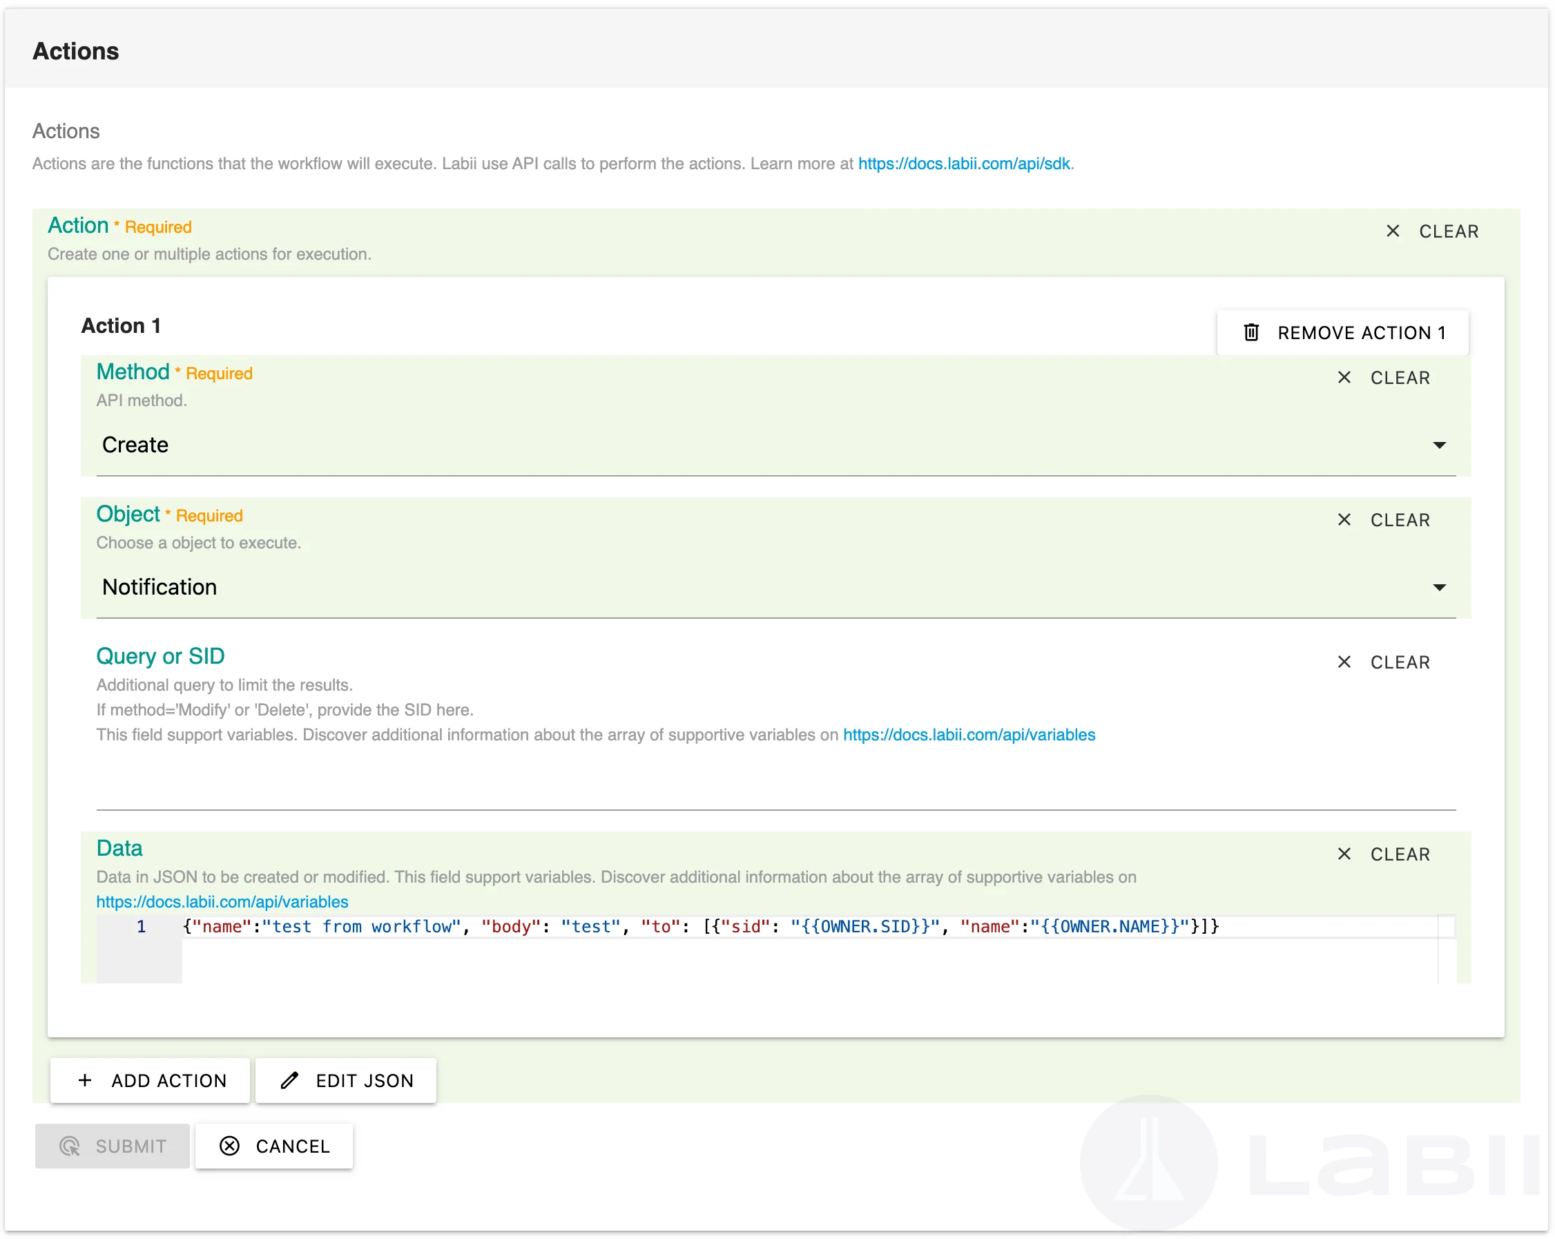Click X icon to clear Object field
Viewport: 1555px width, 1239px height.
(1344, 519)
